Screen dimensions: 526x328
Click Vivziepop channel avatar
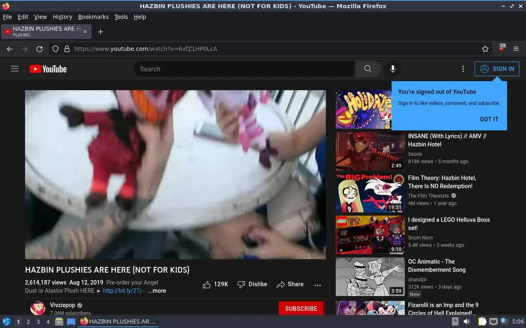[38, 308]
